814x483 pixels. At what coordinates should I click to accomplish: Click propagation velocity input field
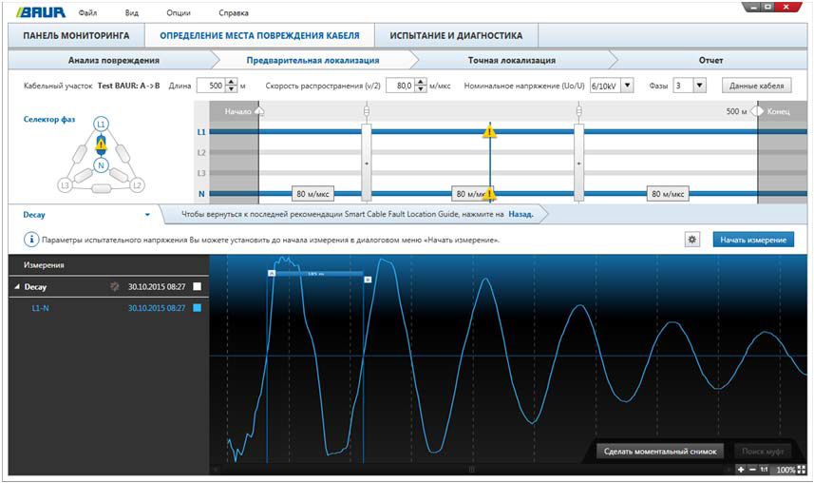tap(401, 86)
